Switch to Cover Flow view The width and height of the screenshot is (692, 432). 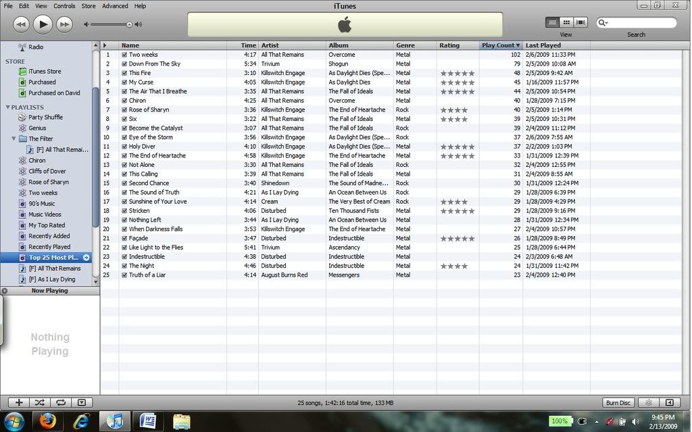(580, 22)
